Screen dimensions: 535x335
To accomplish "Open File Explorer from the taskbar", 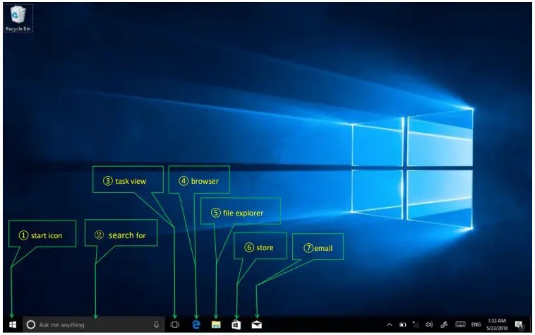I will [x=216, y=324].
